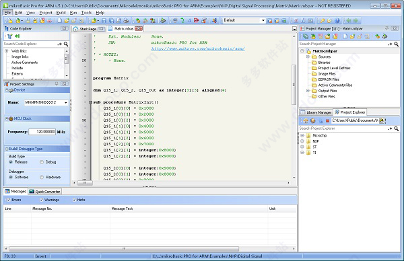
Task: Open the Tools menu
Action: click(x=86, y=12)
